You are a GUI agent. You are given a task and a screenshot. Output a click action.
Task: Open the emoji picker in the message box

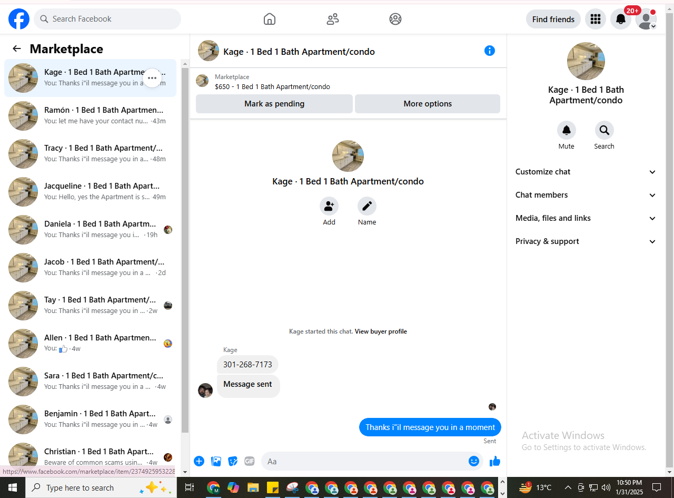[x=474, y=461]
